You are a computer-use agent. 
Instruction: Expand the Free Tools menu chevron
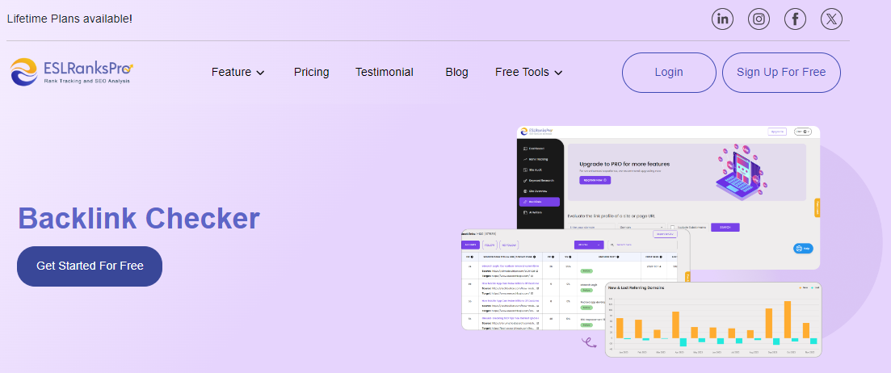558,73
